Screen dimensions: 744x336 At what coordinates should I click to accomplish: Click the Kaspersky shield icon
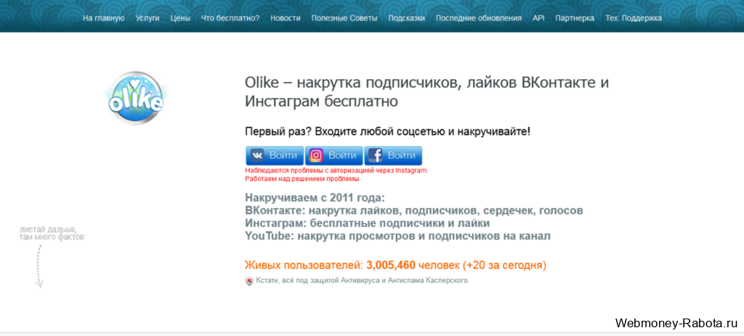tap(249, 281)
